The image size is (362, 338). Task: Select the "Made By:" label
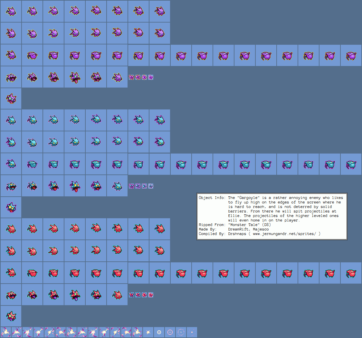pos(207,229)
